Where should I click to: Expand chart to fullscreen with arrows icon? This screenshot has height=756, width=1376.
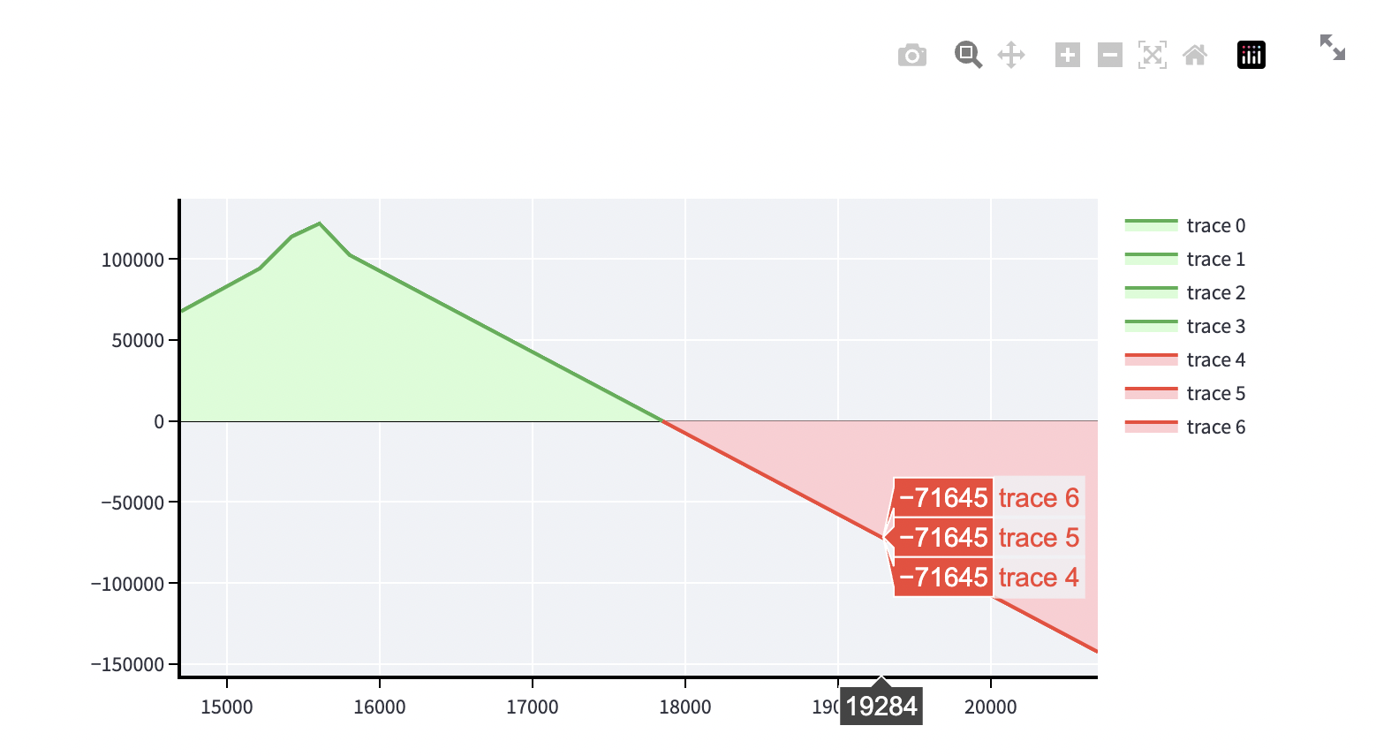(1333, 48)
